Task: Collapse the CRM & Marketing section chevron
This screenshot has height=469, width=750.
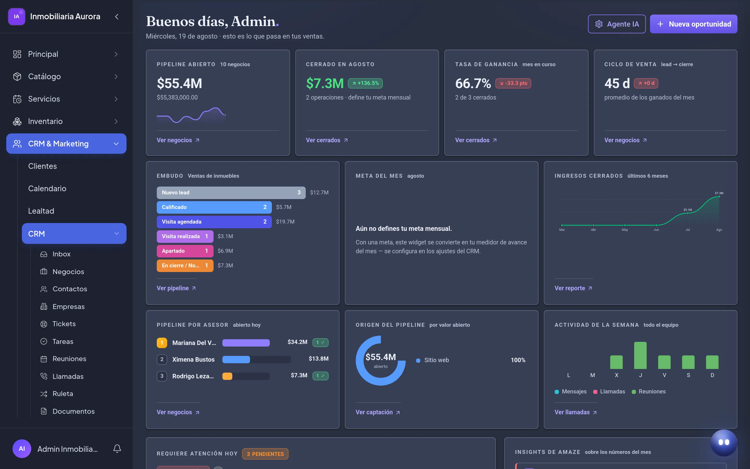Action: pyautogui.click(x=116, y=144)
